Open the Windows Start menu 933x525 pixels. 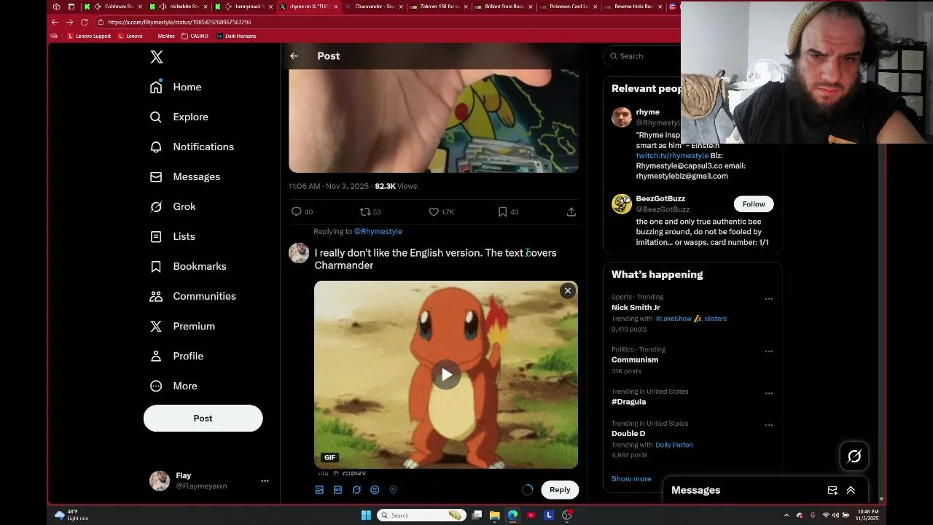(x=366, y=516)
